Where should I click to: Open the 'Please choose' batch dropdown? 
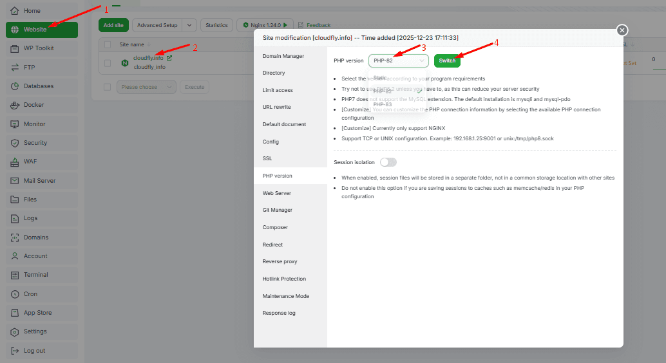click(x=146, y=87)
